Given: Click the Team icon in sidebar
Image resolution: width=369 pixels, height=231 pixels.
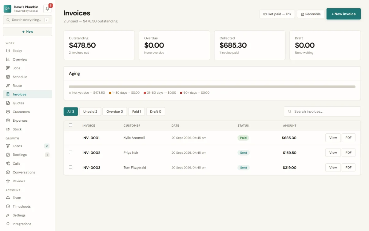Looking at the screenshot, I should click(8, 198).
